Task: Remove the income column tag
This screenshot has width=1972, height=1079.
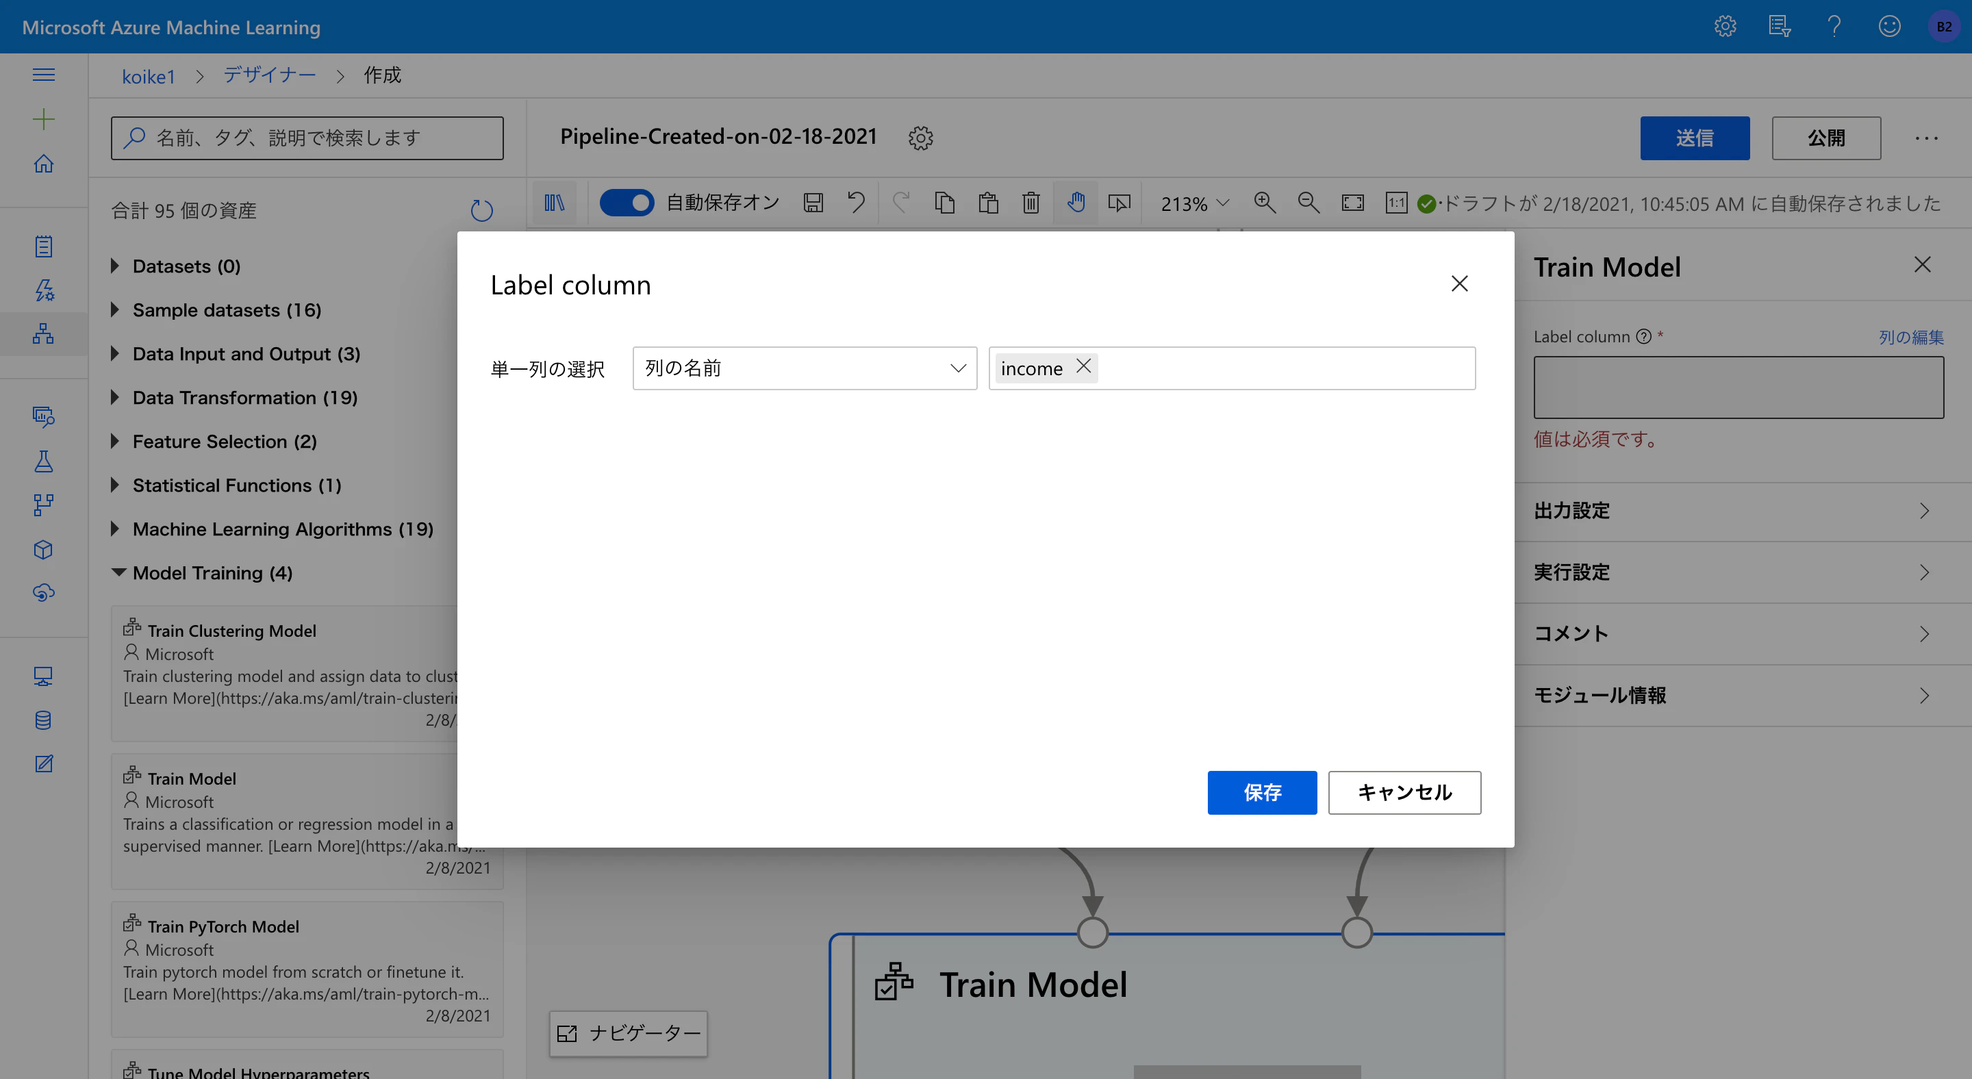Action: pos(1083,366)
